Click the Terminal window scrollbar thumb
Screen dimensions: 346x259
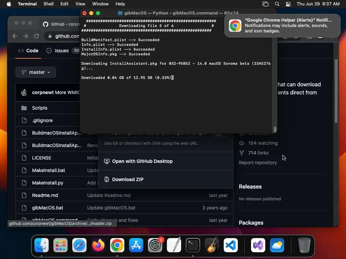[275, 129]
